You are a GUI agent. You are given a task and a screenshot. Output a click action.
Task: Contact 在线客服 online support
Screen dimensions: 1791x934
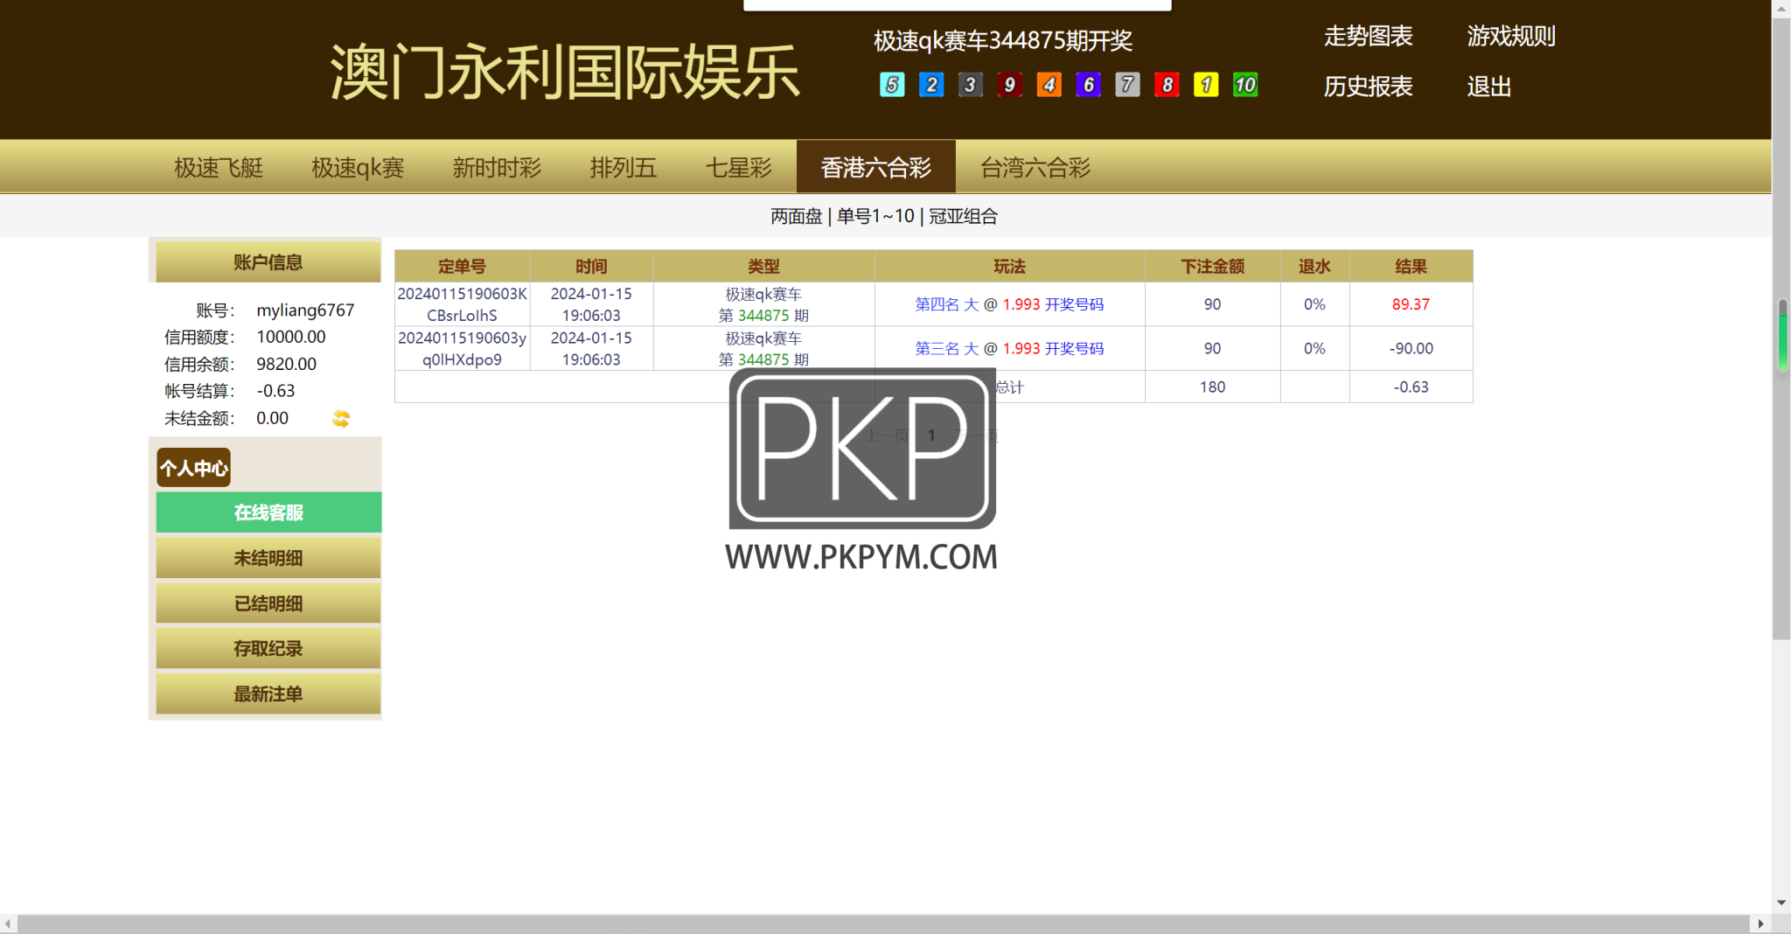(268, 512)
